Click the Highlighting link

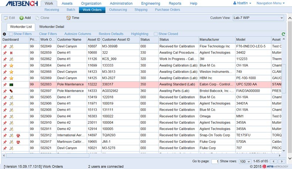click(x=140, y=34)
